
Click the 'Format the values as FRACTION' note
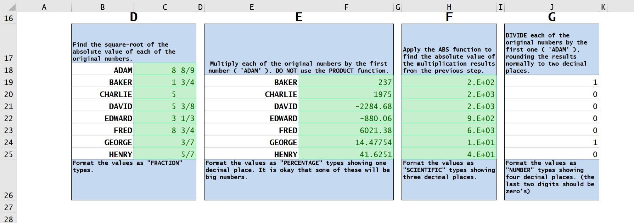tap(134, 180)
